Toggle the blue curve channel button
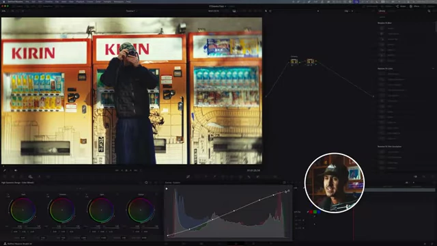This screenshot has height=246, width=437. [319, 212]
